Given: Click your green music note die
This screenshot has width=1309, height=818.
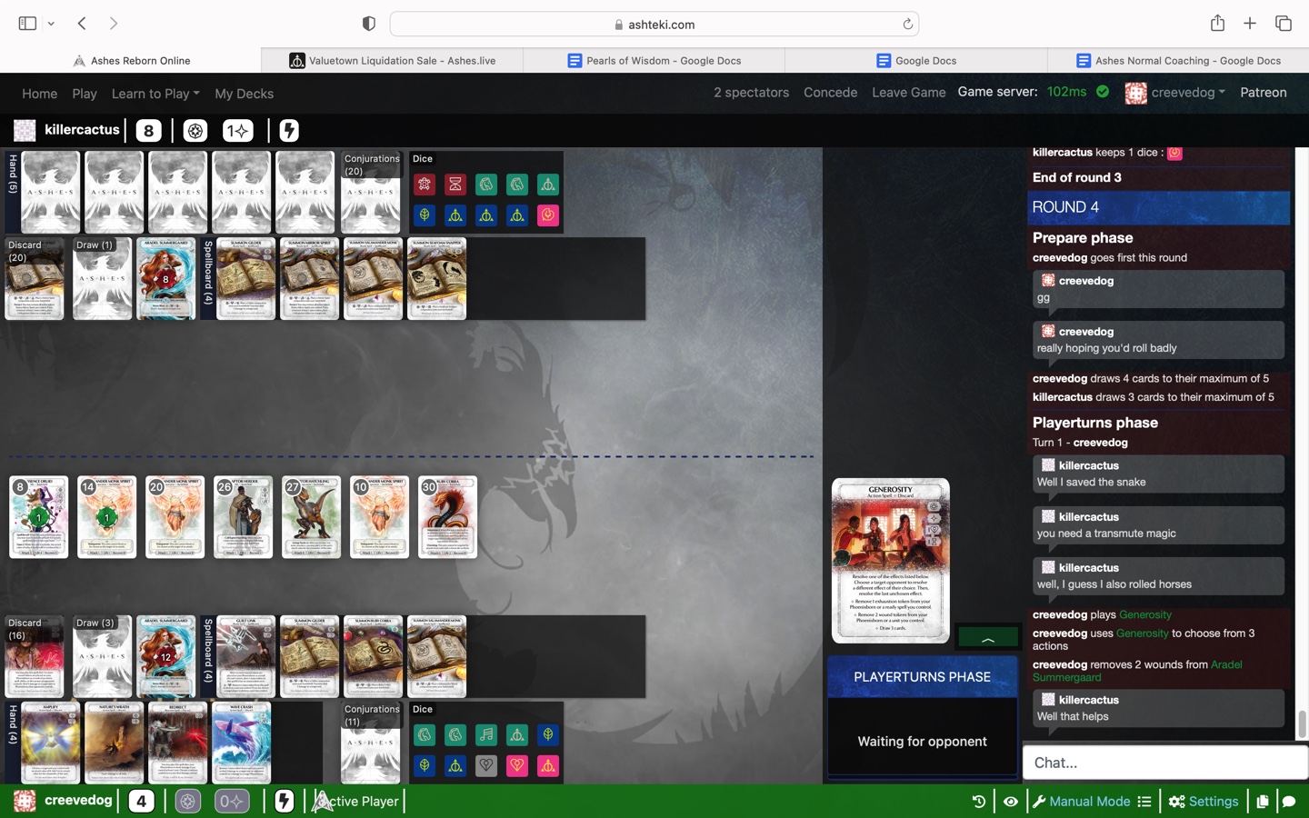Looking at the screenshot, I should pyautogui.click(x=486, y=734).
